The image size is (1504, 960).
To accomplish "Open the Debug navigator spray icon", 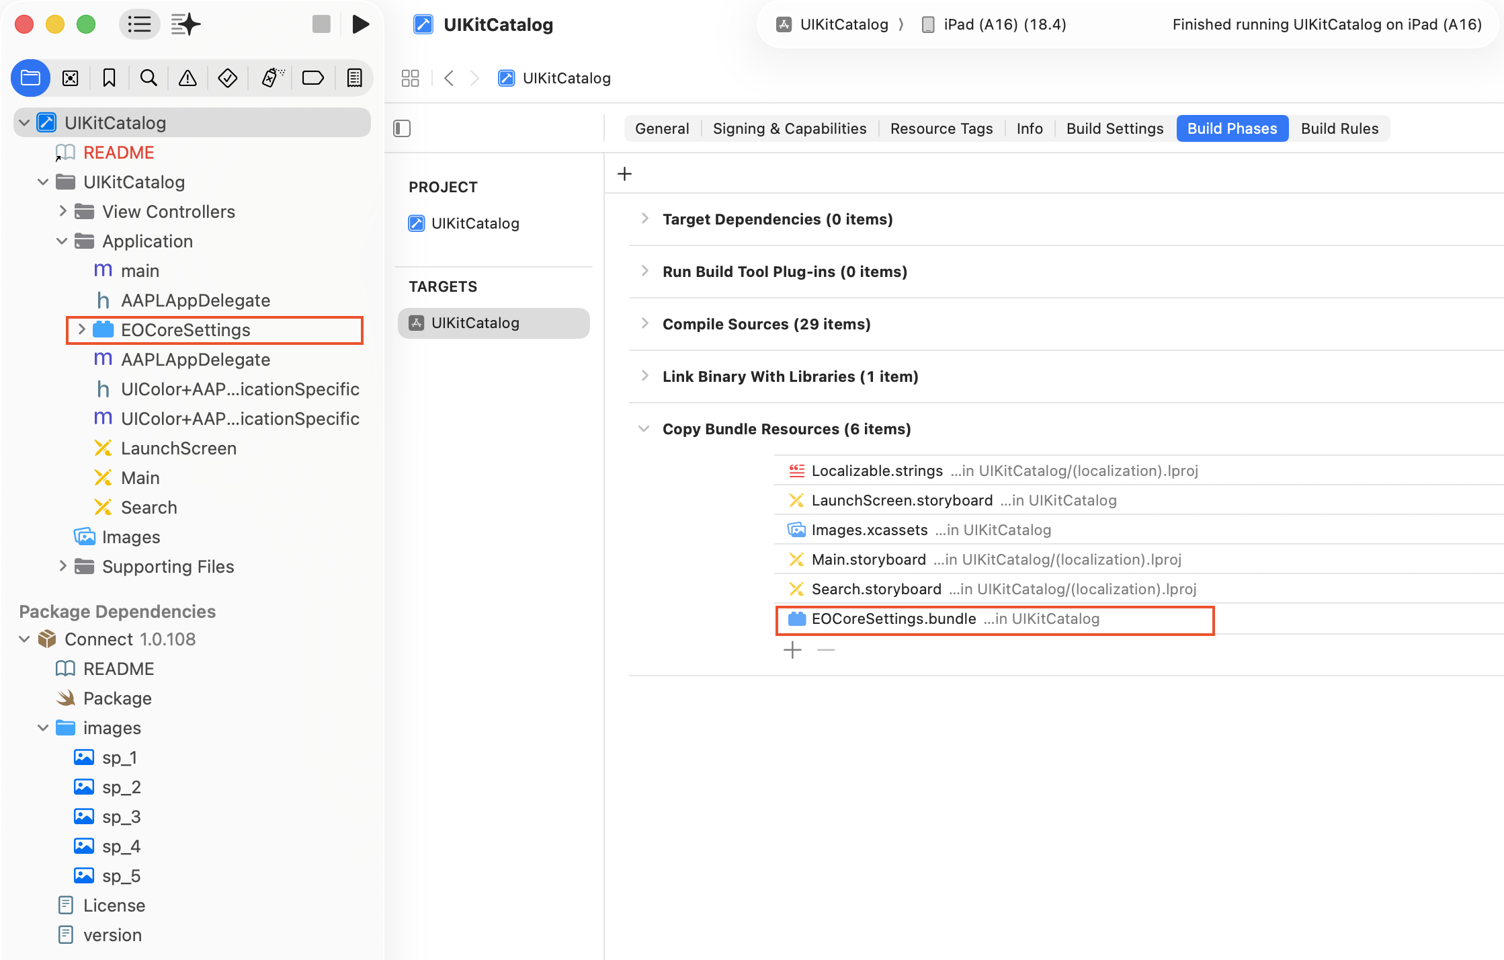I will 272,78.
